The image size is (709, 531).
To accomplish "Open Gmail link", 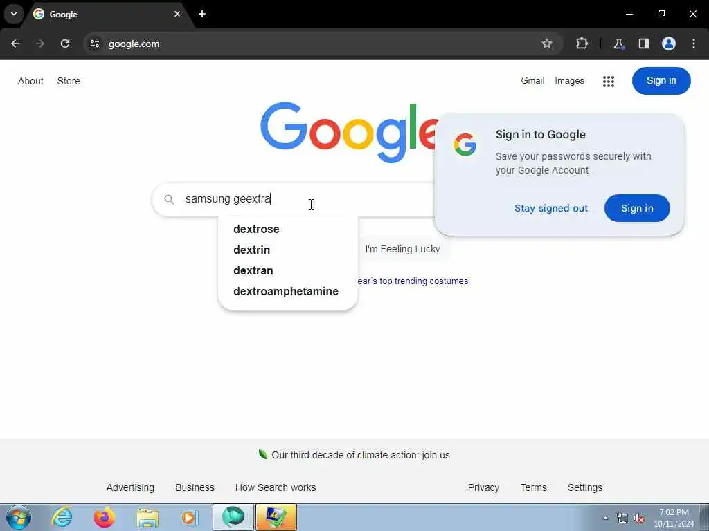I will coord(532,80).
